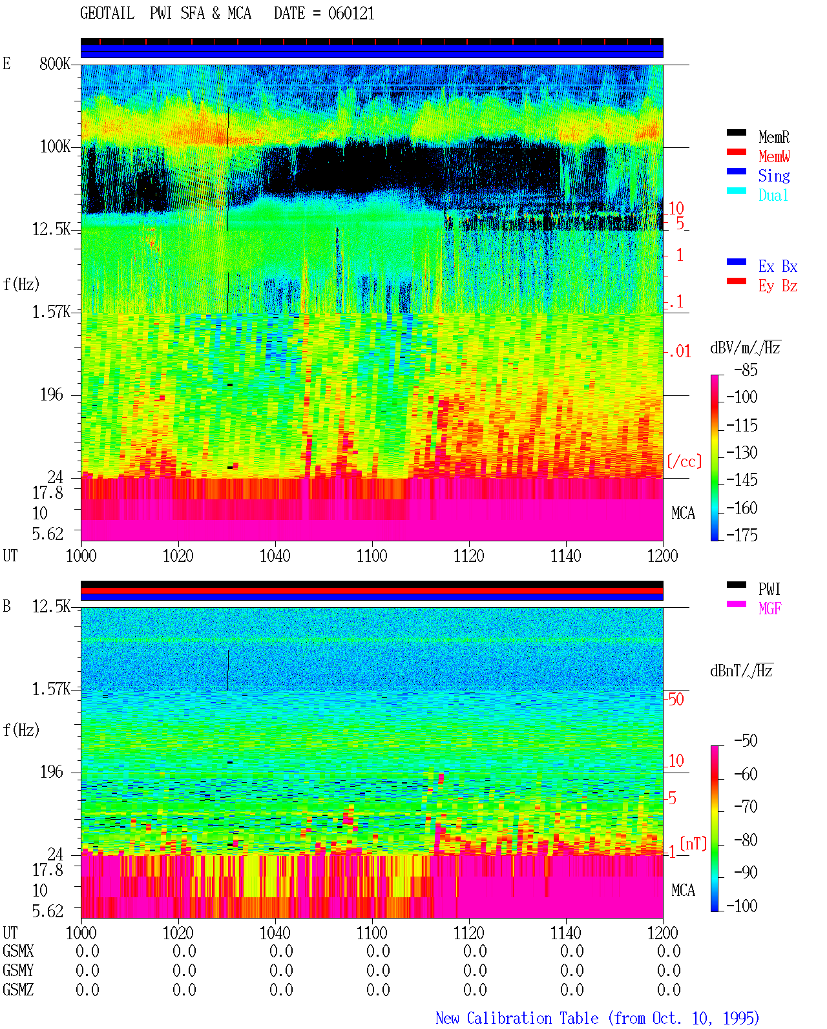This screenshot has height=1029, width=827.
Task: Click the 'PWI' legend label
Action: (x=769, y=589)
